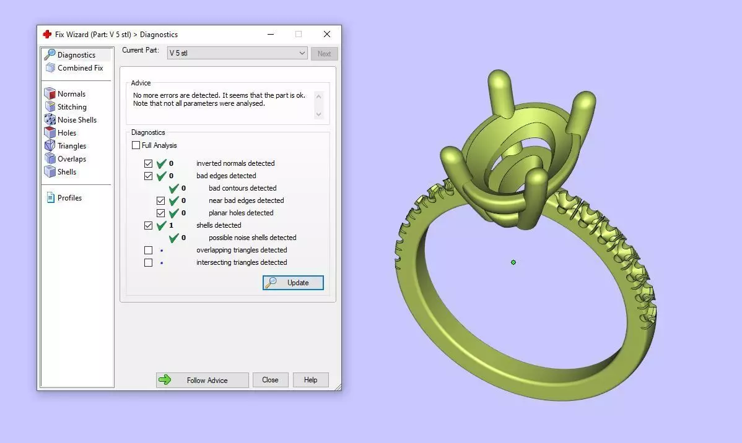Switch to Stitching page label
The height and width of the screenshot is (443, 742).
point(72,107)
